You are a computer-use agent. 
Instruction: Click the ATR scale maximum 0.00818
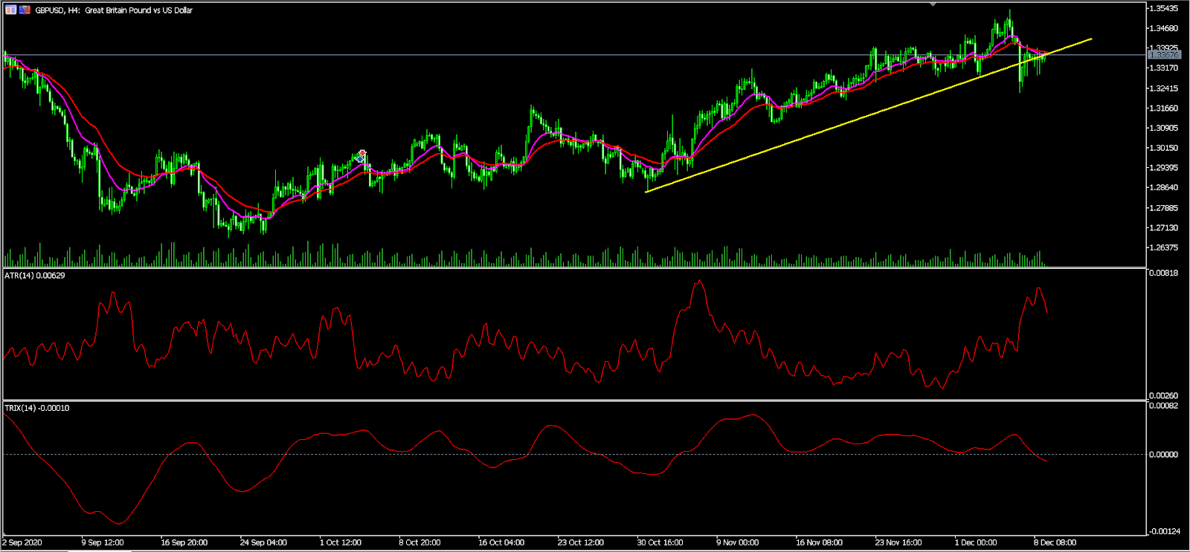1164,273
